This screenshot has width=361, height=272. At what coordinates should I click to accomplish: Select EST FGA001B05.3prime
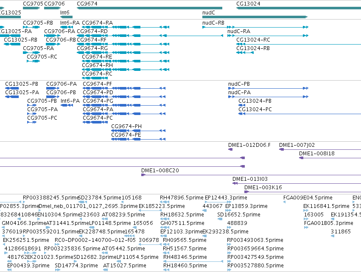328,223
